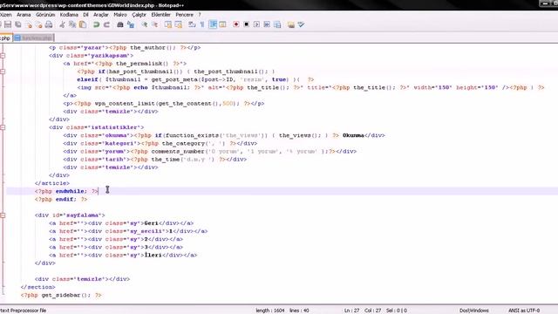Toggle Word Wrap toolbar button
558x314 pixels.
(x=192, y=24)
